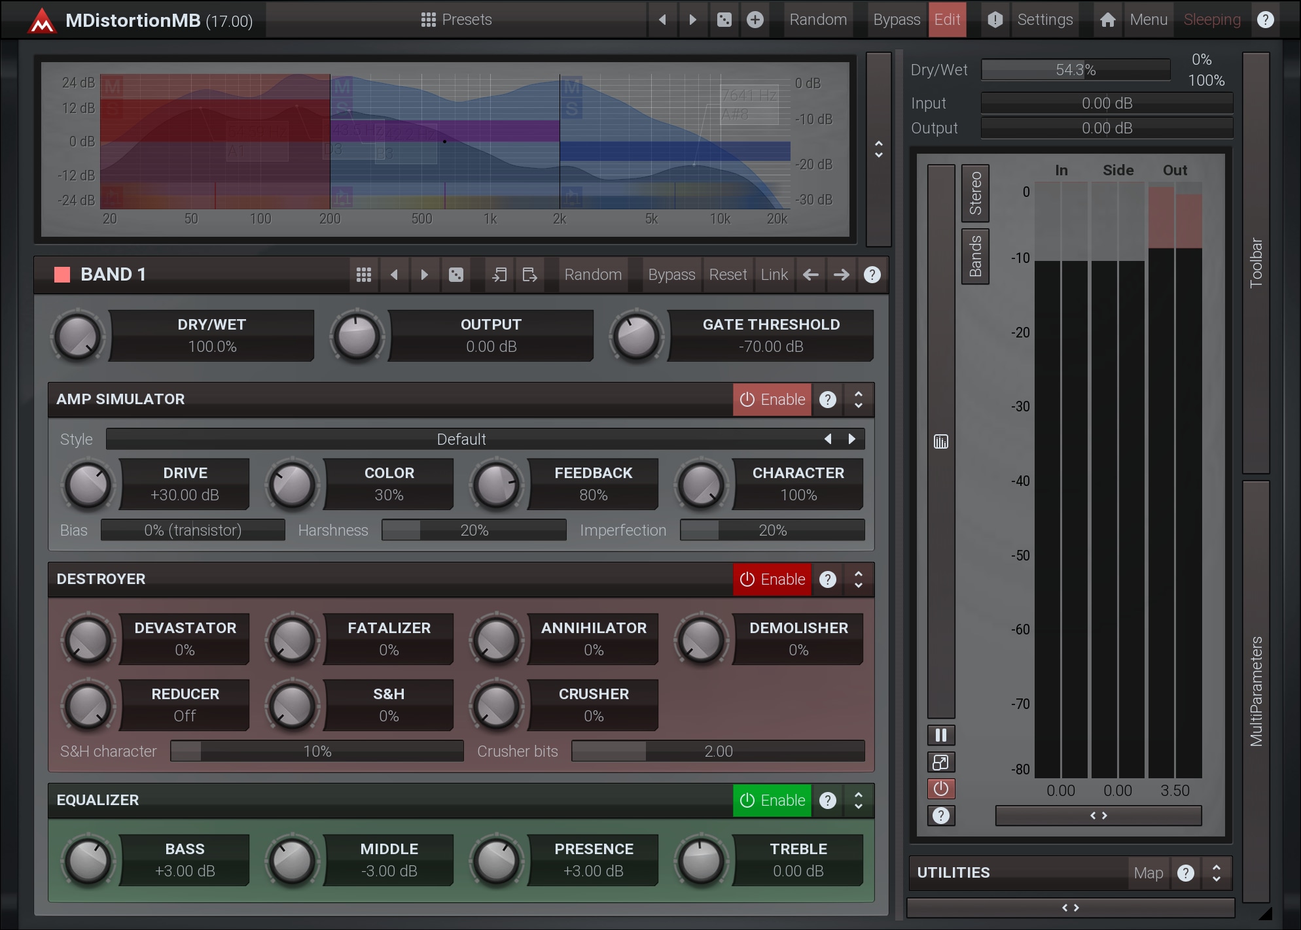Adjust the Harshness slider

coord(474,530)
